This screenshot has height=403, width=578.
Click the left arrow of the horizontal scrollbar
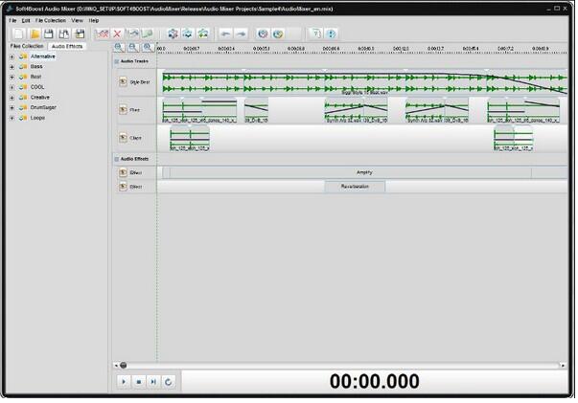(x=116, y=366)
